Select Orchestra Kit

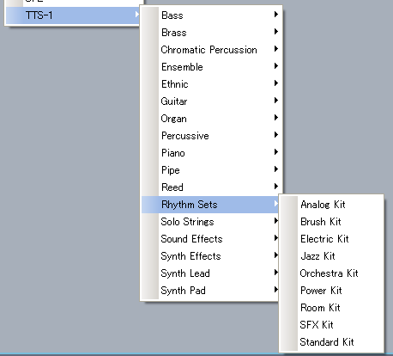(x=331, y=273)
